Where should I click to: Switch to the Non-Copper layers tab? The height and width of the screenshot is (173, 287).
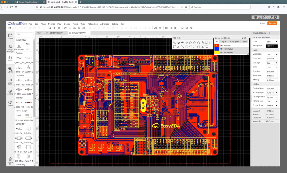pyautogui.click(x=234, y=41)
